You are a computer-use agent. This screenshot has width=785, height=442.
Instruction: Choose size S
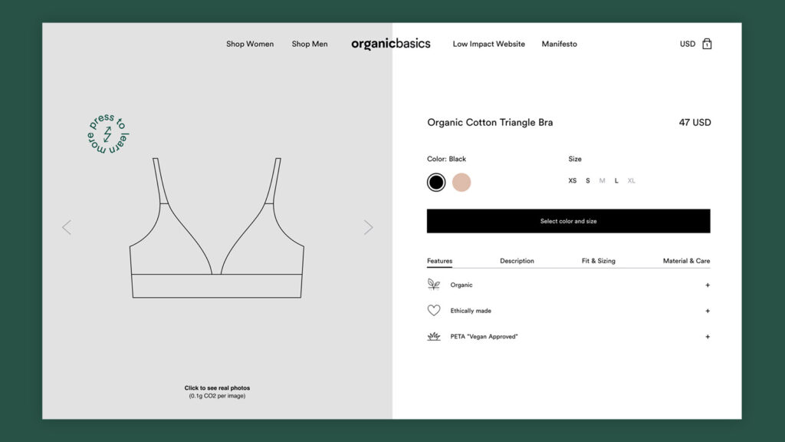[588, 181]
